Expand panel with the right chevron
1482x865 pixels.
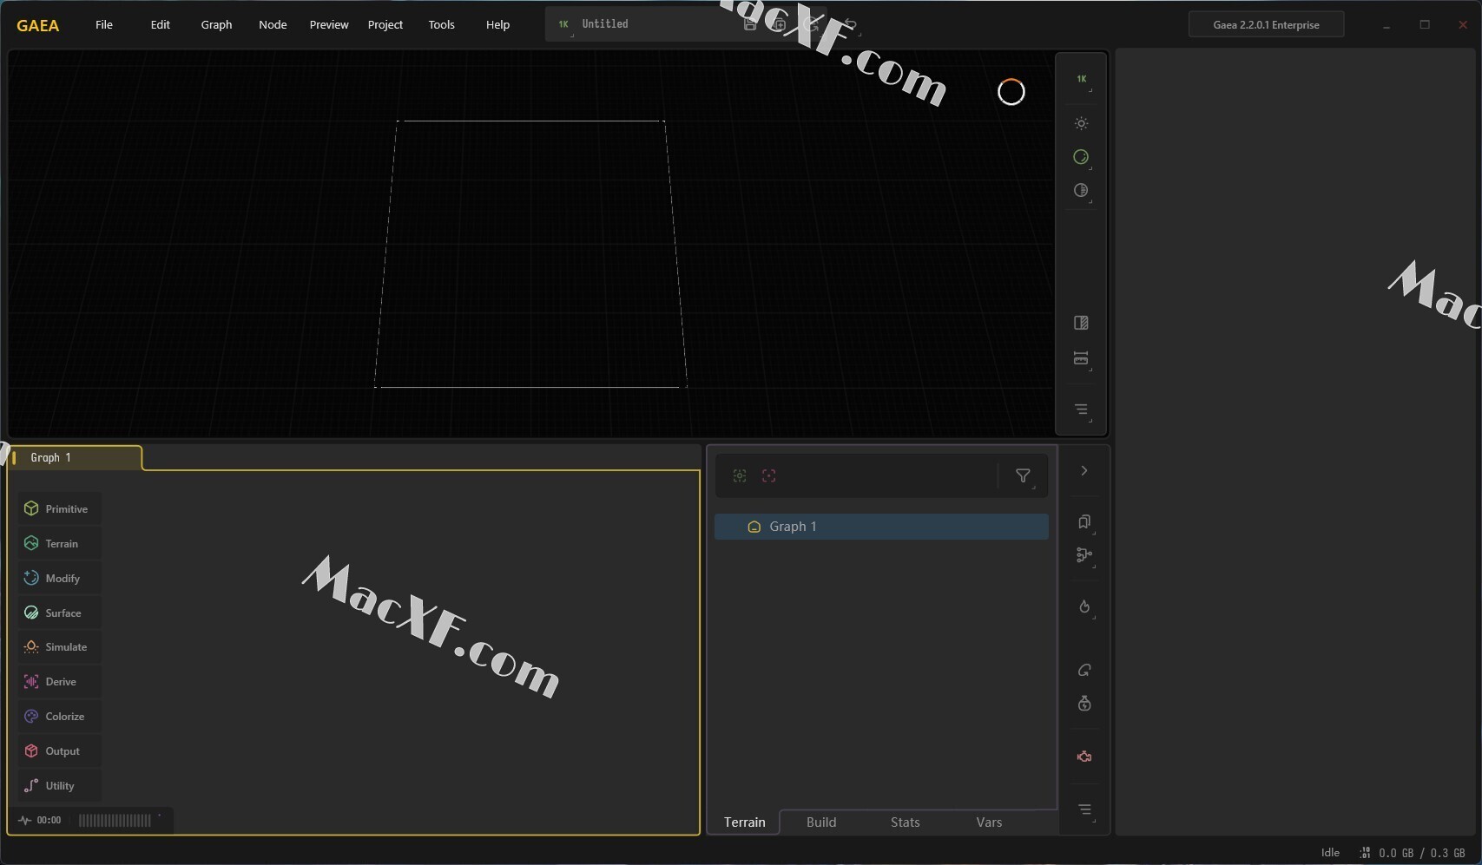coord(1084,470)
